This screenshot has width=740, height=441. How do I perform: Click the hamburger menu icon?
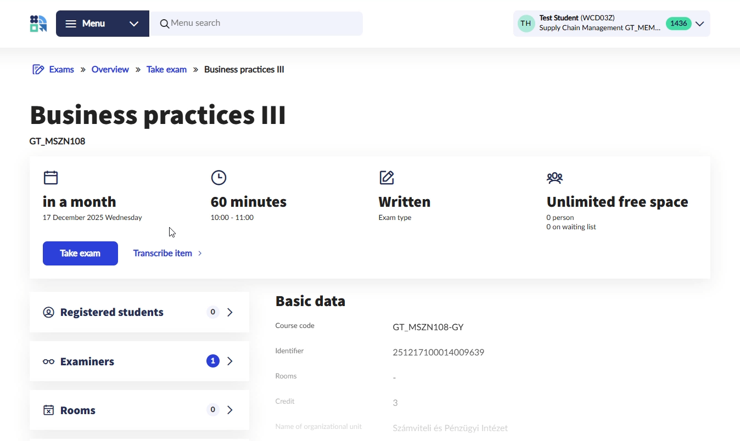point(71,24)
